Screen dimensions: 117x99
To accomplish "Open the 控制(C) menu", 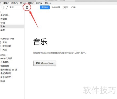I will tap(31, 3).
